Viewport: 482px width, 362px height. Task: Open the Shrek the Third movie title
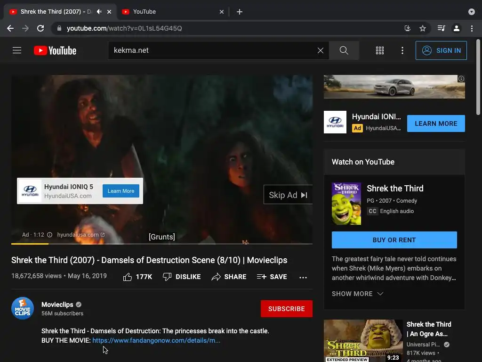[x=395, y=189]
